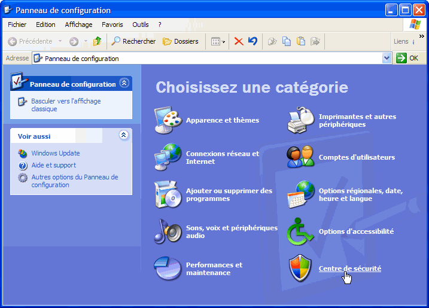Click the red Delete X toolbar icon
Screen dimensions: 429x308
239,41
